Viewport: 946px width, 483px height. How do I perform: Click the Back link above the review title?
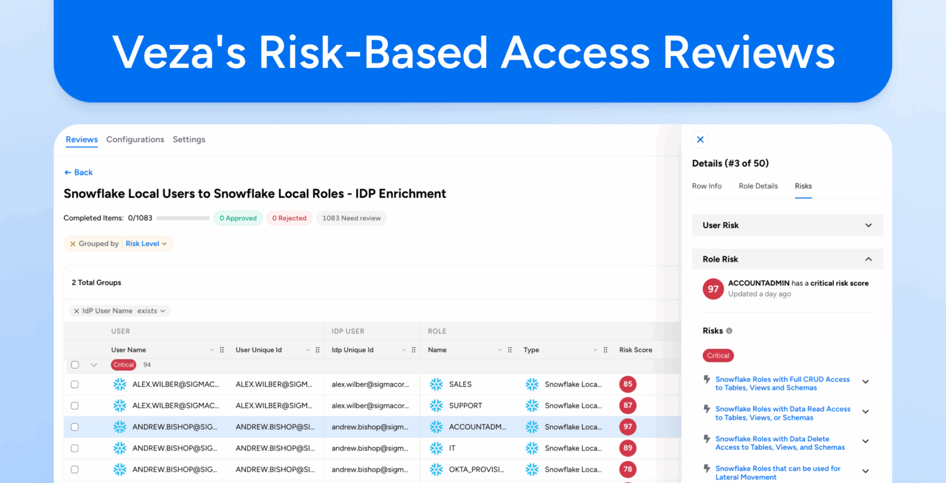[x=78, y=172]
